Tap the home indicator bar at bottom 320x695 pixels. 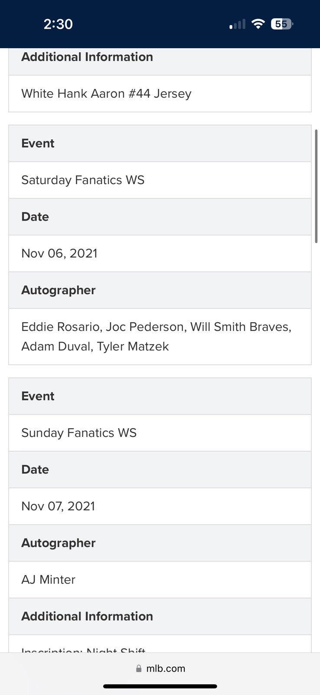[160, 687]
